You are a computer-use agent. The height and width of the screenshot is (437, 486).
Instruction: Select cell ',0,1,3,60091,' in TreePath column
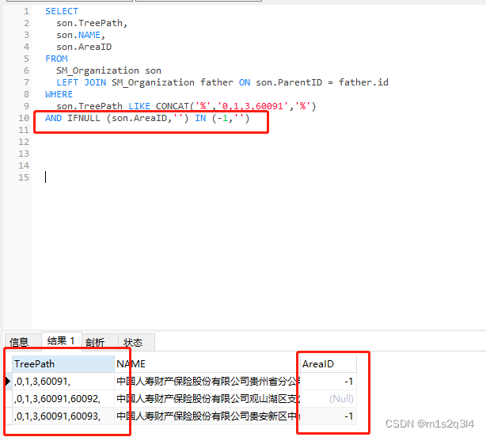(x=63, y=382)
